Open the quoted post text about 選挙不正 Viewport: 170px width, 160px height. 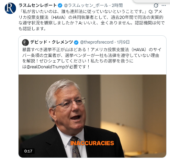coord(92,58)
